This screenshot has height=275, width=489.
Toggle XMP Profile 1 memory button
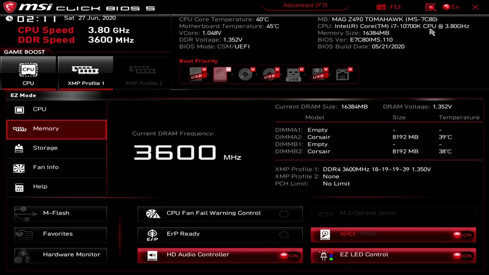tap(86, 73)
